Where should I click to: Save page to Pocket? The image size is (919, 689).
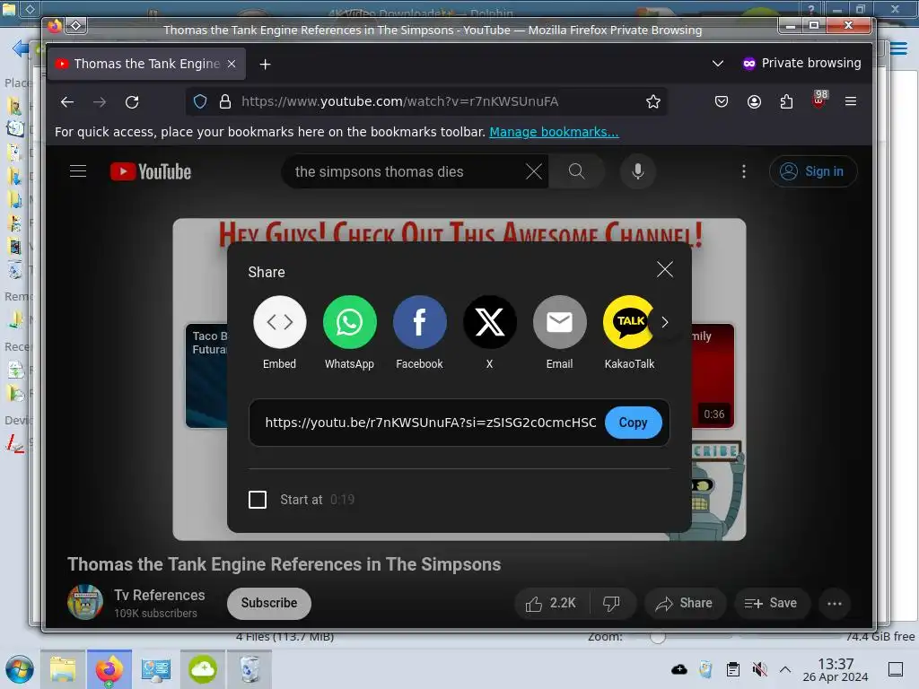click(722, 101)
